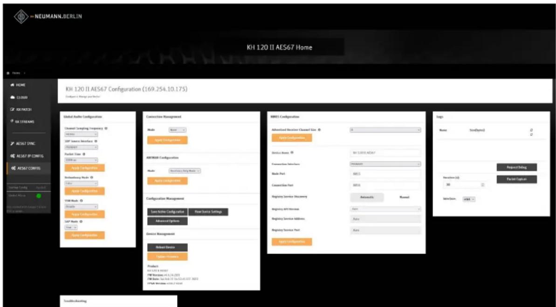Select Automatic registry service discovery
This screenshot has width=556, height=307.
367,197
